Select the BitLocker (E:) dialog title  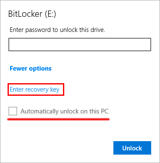point(32,14)
